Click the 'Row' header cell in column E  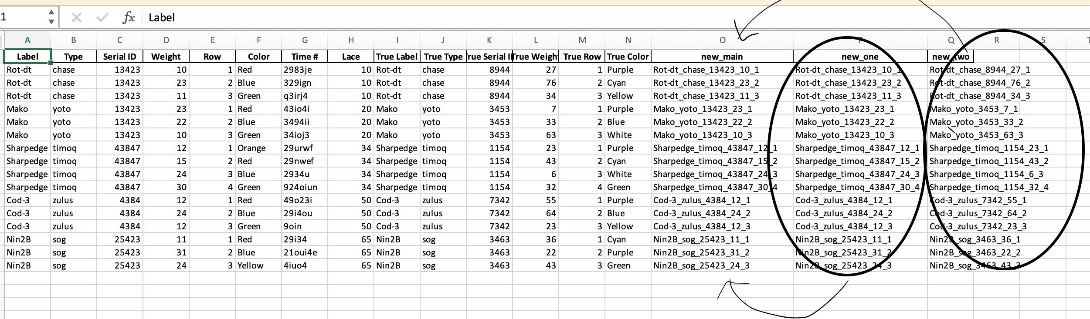(x=212, y=57)
